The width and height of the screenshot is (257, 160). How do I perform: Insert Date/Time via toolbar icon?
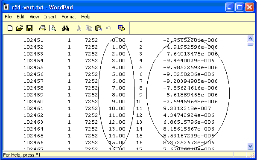(121, 28)
